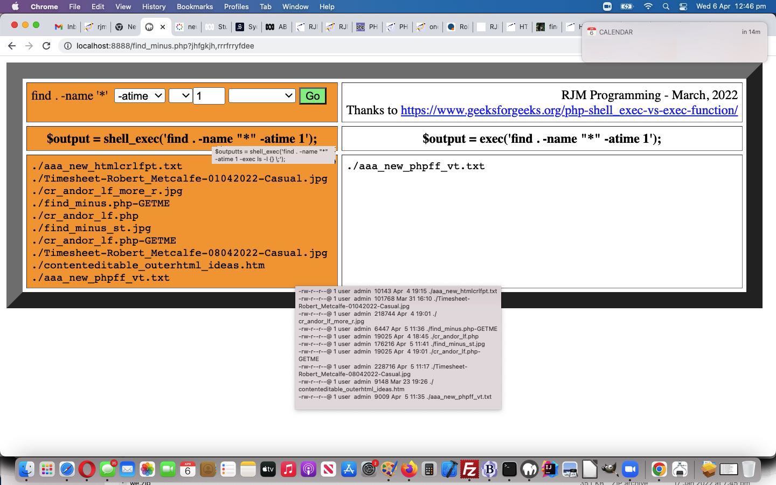Open Terminal from the dock
Viewport: 776px width, 485px height.
click(x=509, y=469)
